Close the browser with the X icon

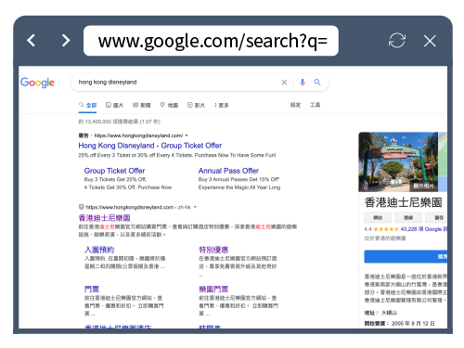click(430, 41)
